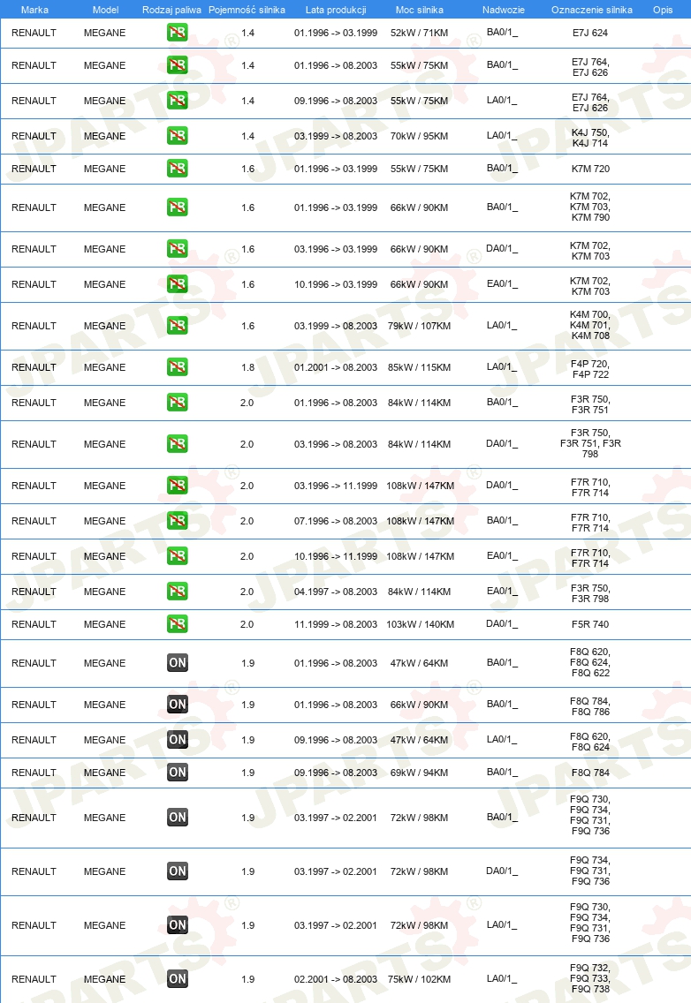Click the Oznaczenie silnika column header
This screenshot has width=691, height=1003.
pos(592,10)
